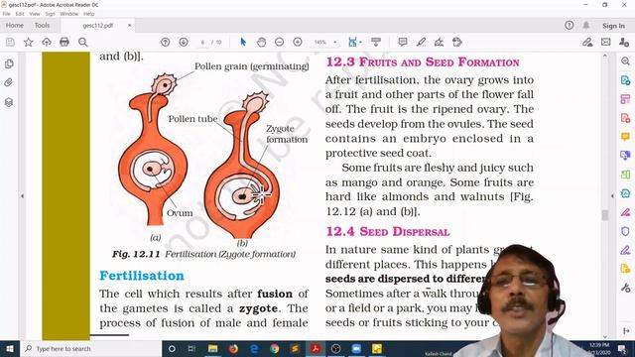Add a comment sticky note
Screen dimensions: 635x357
click(403, 42)
